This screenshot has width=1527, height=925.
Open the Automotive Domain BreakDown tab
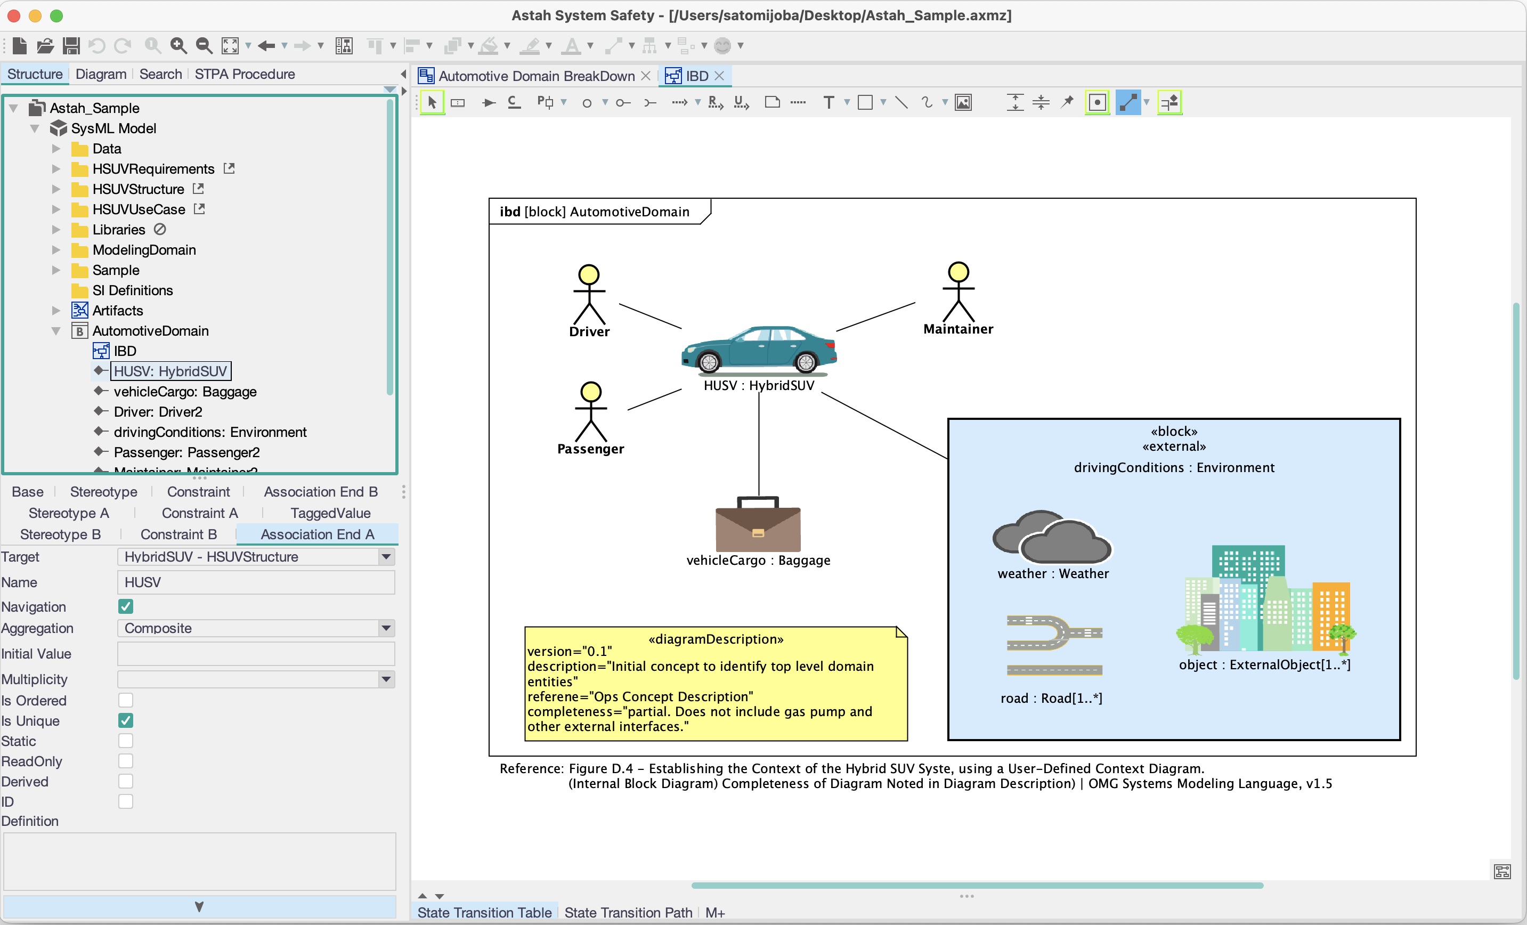click(x=536, y=76)
